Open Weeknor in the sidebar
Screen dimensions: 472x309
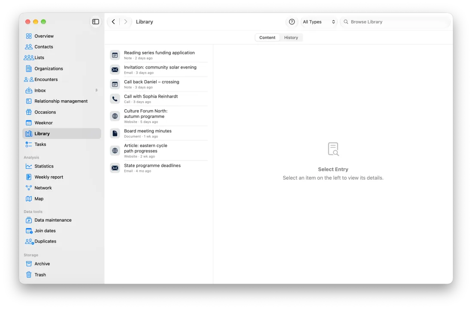tap(62, 123)
